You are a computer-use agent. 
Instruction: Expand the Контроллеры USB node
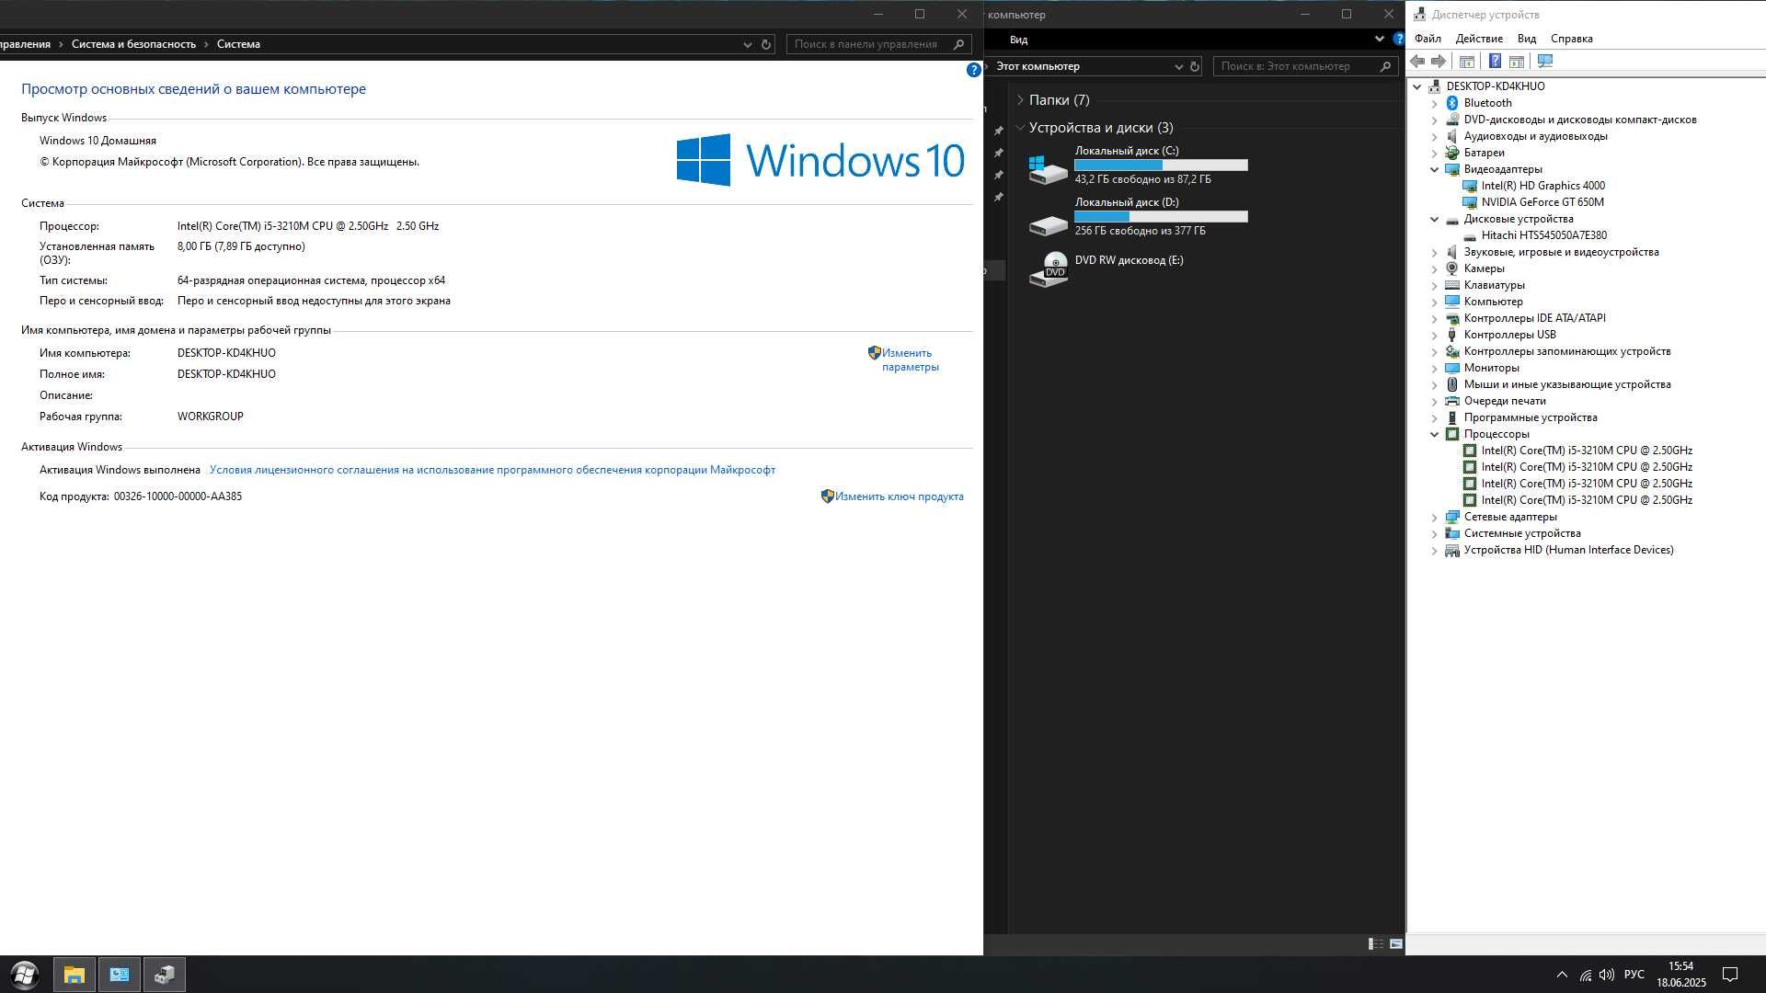click(x=1434, y=335)
